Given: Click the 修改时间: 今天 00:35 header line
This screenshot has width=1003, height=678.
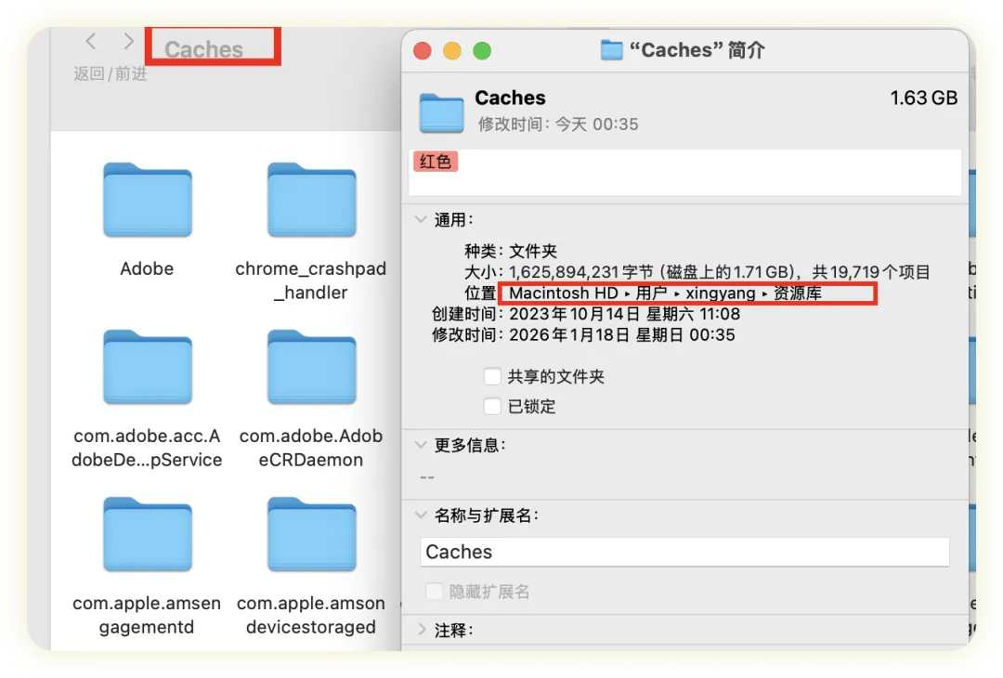Looking at the screenshot, I should pyautogui.click(x=558, y=124).
